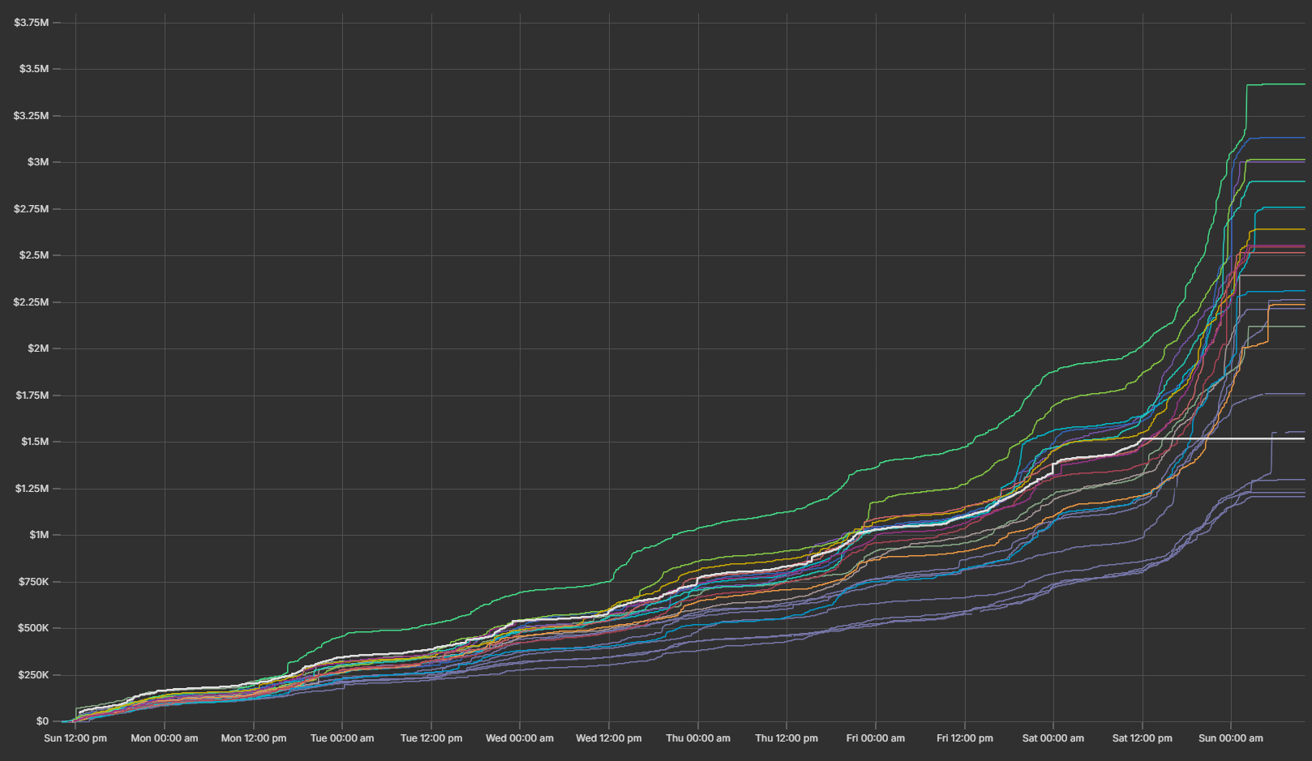Click the Thu 00:00 am axis label
1312x761 pixels.
(x=698, y=738)
